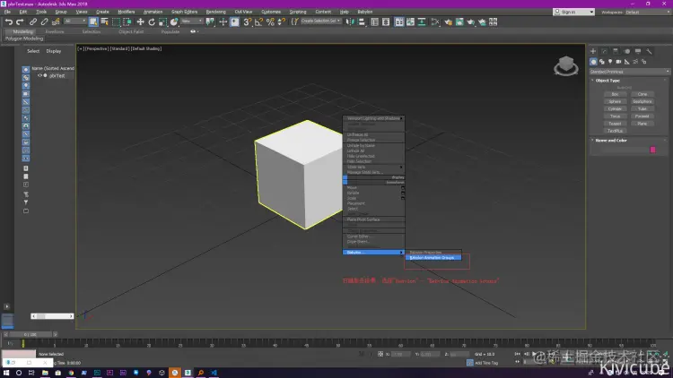The image size is (673, 378).
Task: Open the Selection Filter 'All' dropdown
Action: point(75,21)
